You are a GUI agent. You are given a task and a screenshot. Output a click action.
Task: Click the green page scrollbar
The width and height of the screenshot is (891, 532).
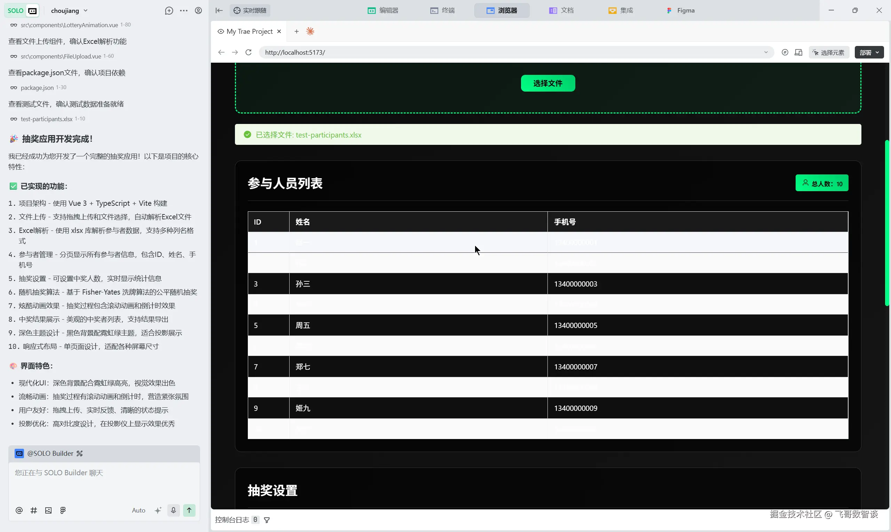point(887,222)
